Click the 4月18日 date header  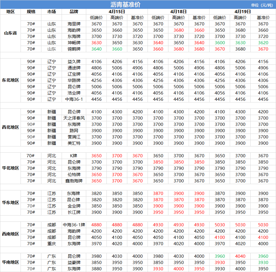[x=178, y=12]
